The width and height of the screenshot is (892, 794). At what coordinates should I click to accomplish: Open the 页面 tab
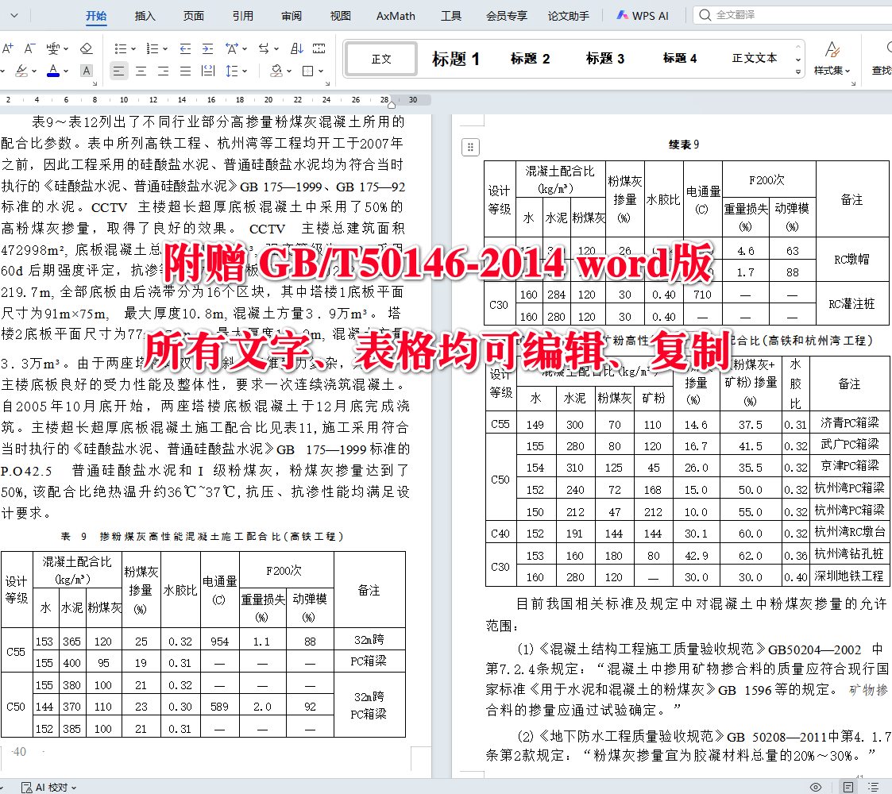(x=194, y=16)
